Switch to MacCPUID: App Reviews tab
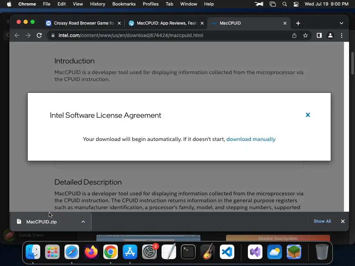This screenshot has height=266, width=355. (166, 23)
